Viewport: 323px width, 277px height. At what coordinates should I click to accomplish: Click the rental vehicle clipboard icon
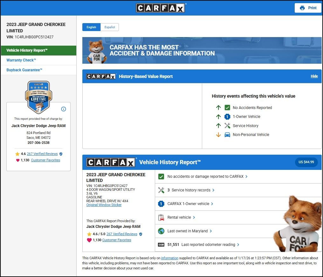tap(161, 217)
